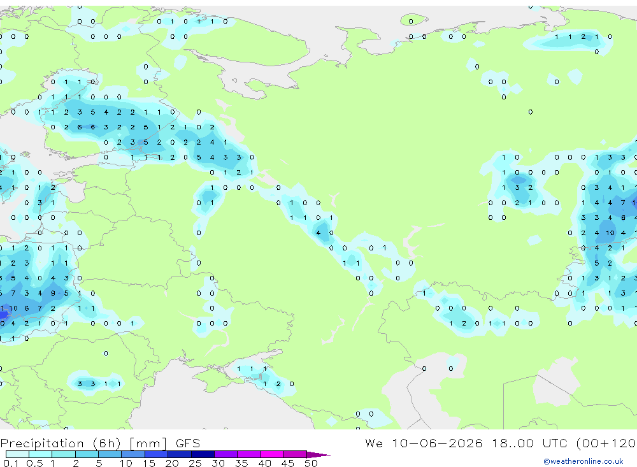Screen dimensions: 637x467
Task: Click the legend scale label "15"
Action: [x=149, y=463]
